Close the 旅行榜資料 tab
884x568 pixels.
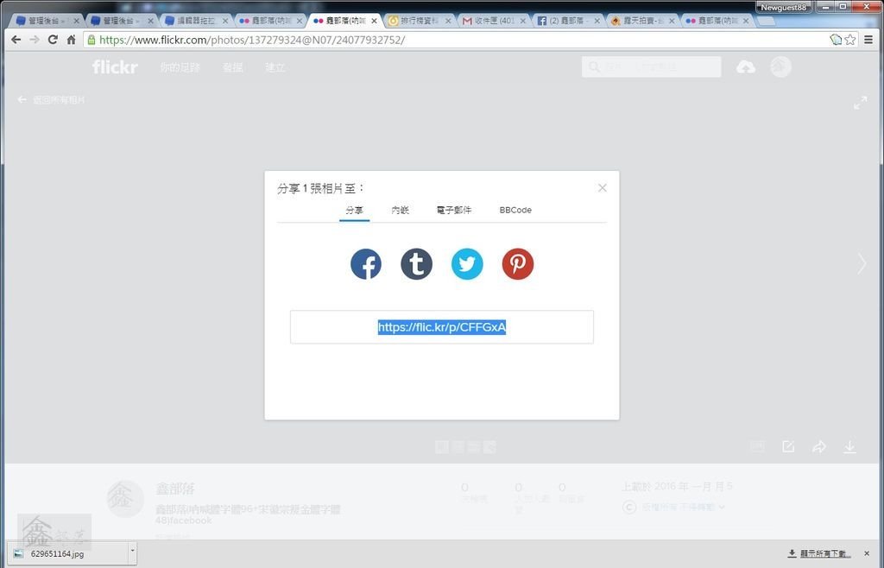[448, 21]
